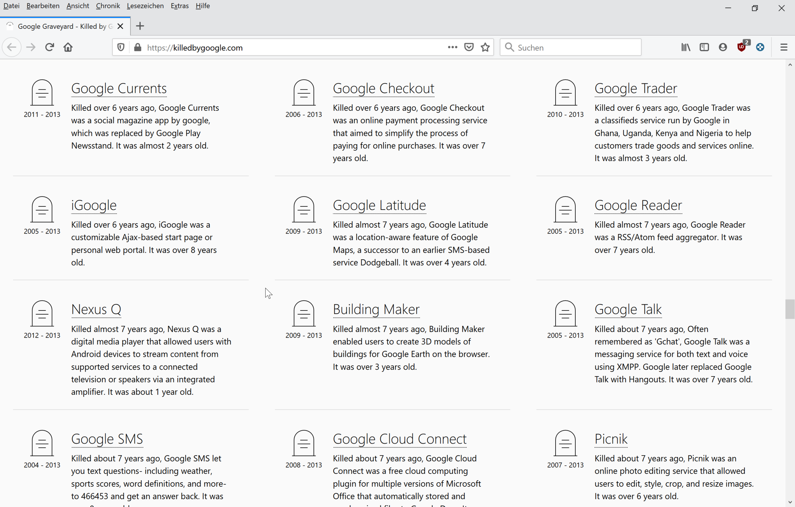This screenshot has height=507, width=795.
Task: Click the '2011 - 2013' date text
Action: tap(42, 114)
